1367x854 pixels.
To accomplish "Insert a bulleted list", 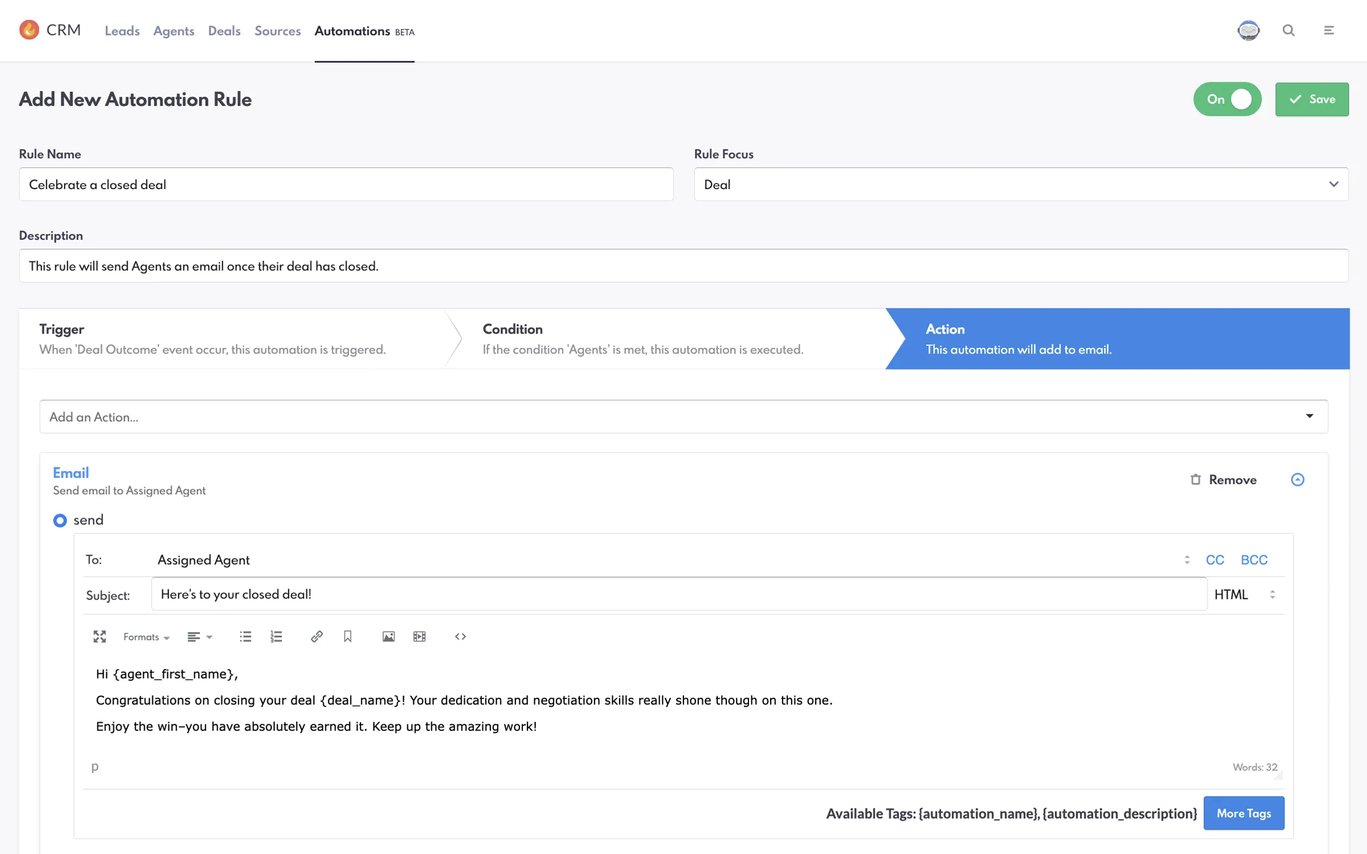I will coord(245,637).
